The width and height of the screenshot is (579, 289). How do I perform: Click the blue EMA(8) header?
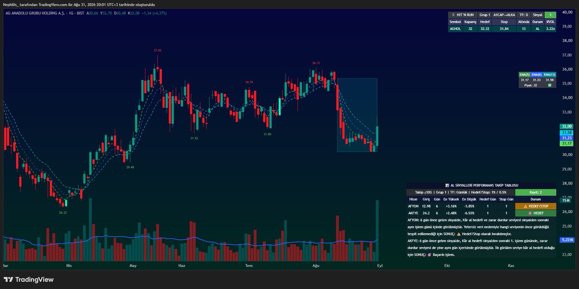click(x=537, y=75)
